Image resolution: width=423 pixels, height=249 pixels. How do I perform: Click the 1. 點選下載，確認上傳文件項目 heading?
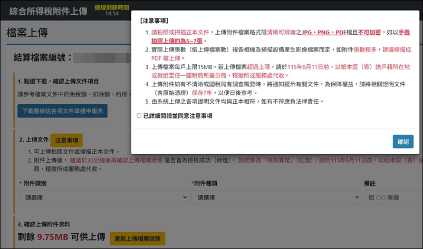pyautogui.click(x=58, y=81)
